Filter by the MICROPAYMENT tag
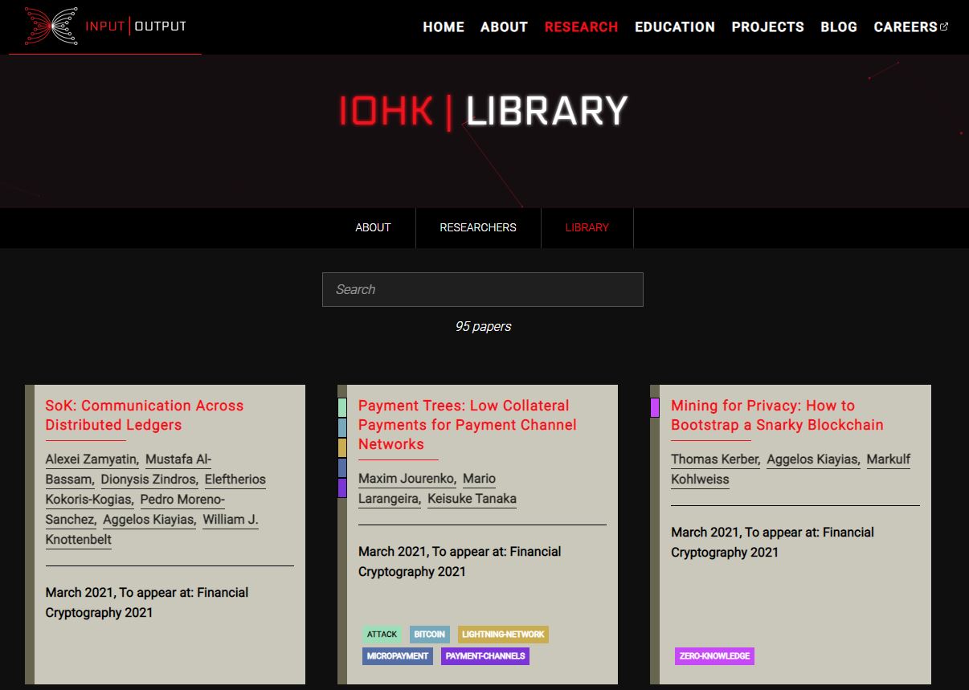 (398, 656)
